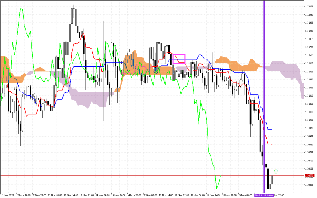Click the 18 Nov 22:00 time axis label
Viewport: 317px width, 198px height.
click(229, 196)
